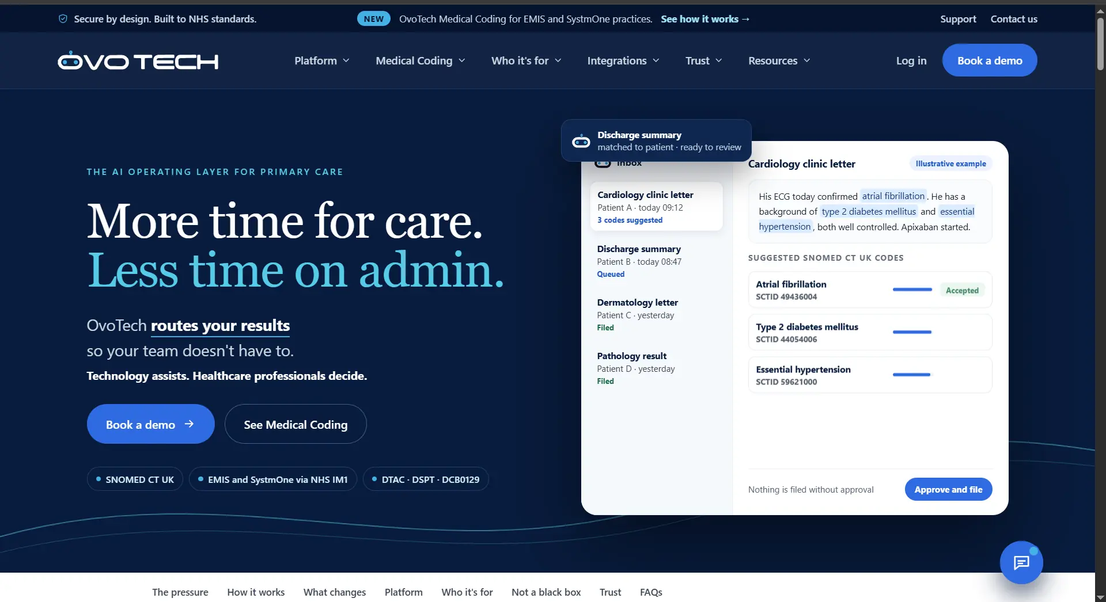Click Book a demo in header
1106x602 pixels.
click(990, 60)
